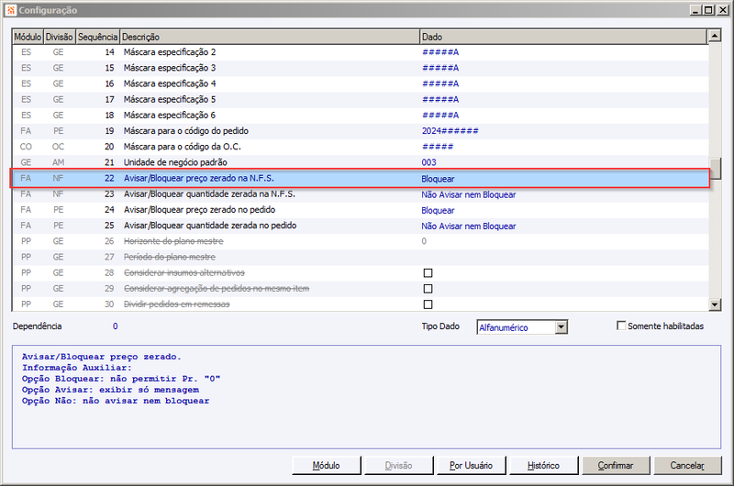Viewport: 734px width, 486px height.
Task: Click the Cancelar button
Action: (687, 466)
